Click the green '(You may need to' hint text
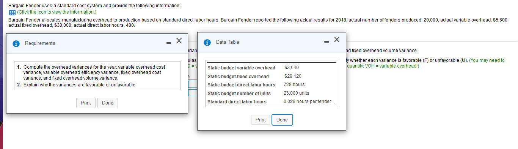The image size is (518, 149). pos(487,60)
